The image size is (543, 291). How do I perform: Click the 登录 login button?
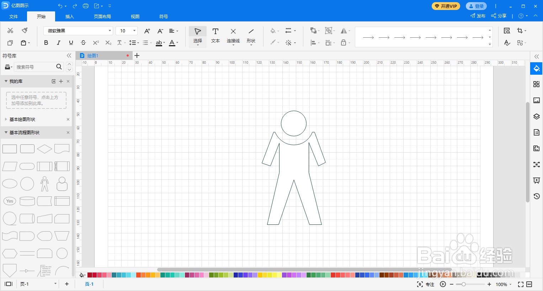coord(476,6)
